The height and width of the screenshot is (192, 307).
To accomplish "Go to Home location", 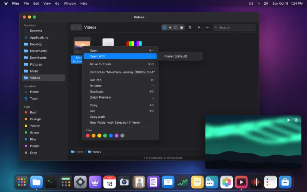I will [x=43, y=92].
